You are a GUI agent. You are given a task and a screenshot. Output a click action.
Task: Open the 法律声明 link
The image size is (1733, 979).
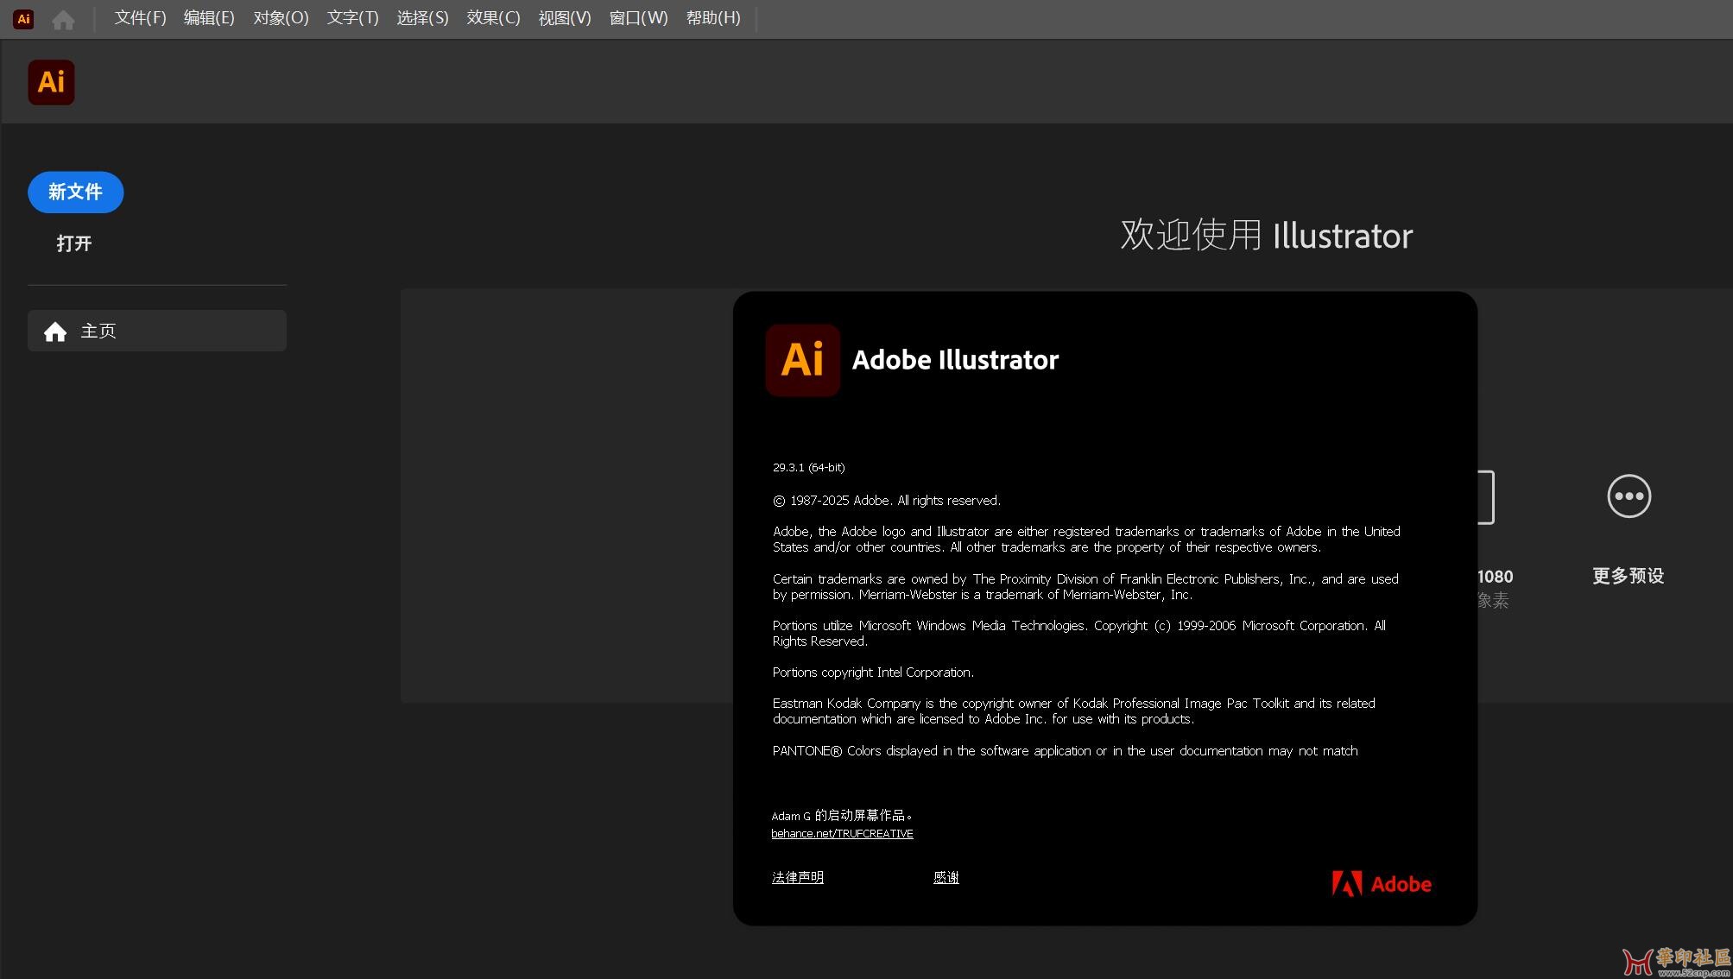(x=797, y=877)
